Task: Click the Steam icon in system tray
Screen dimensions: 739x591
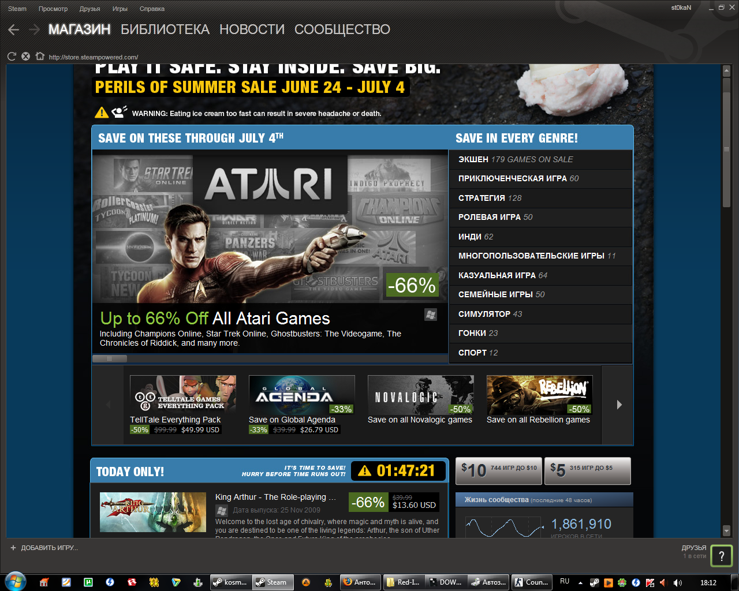Action: (x=594, y=583)
